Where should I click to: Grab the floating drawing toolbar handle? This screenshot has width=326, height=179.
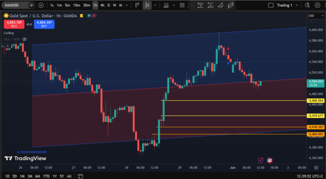192,5
